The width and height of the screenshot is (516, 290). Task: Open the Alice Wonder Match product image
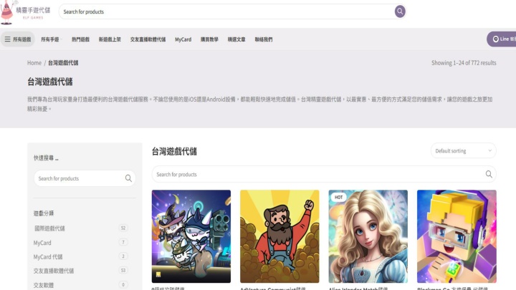coord(368,236)
